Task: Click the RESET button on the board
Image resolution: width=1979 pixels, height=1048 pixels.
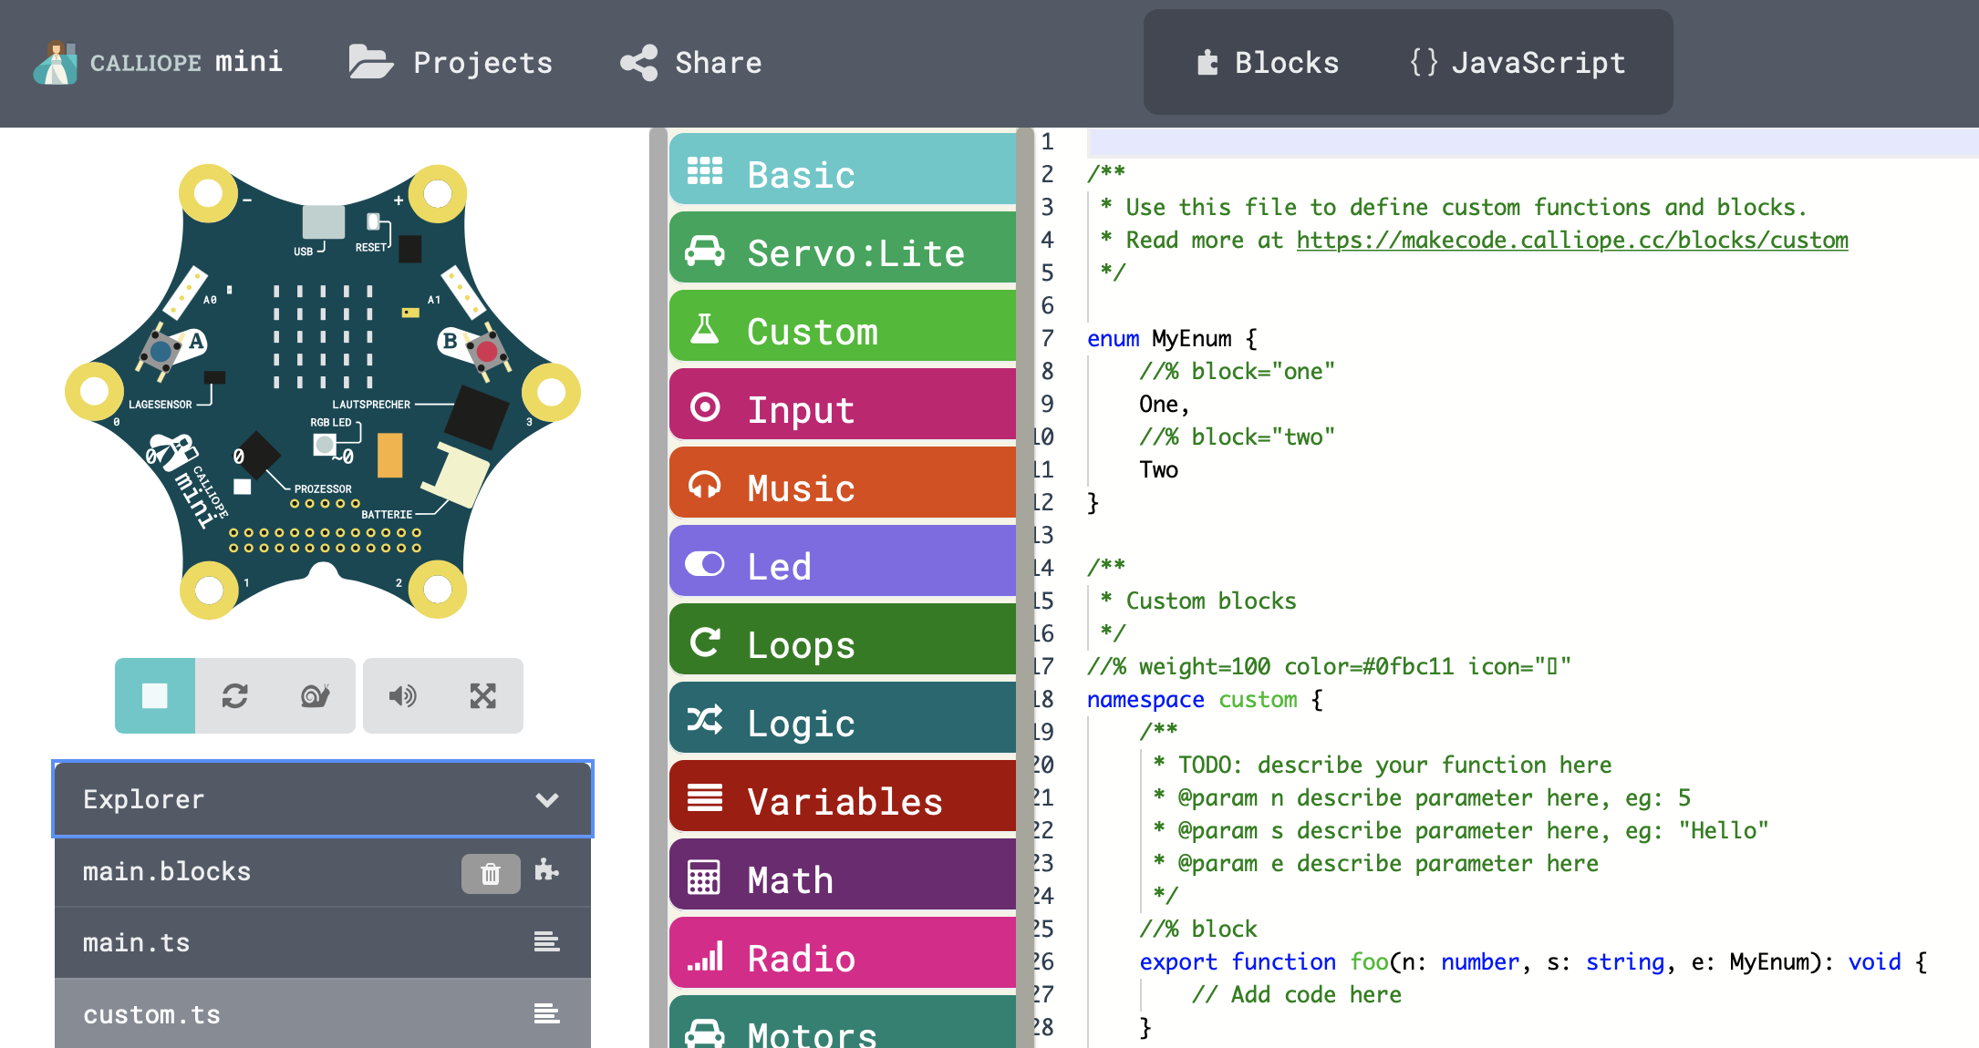Action: click(x=373, y=221)
